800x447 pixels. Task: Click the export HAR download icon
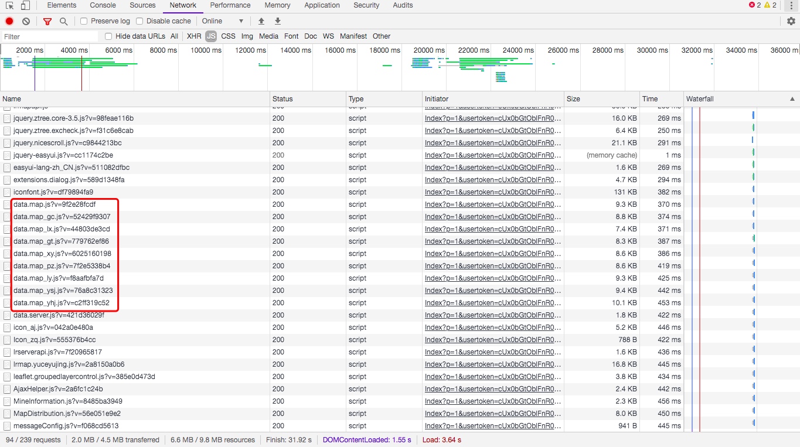click(278, 21)
